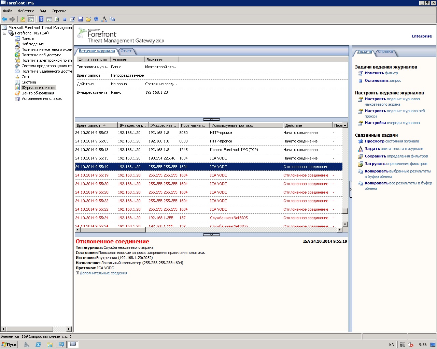
Task: Click the letter A text color icon
Action: pos(104,19)
